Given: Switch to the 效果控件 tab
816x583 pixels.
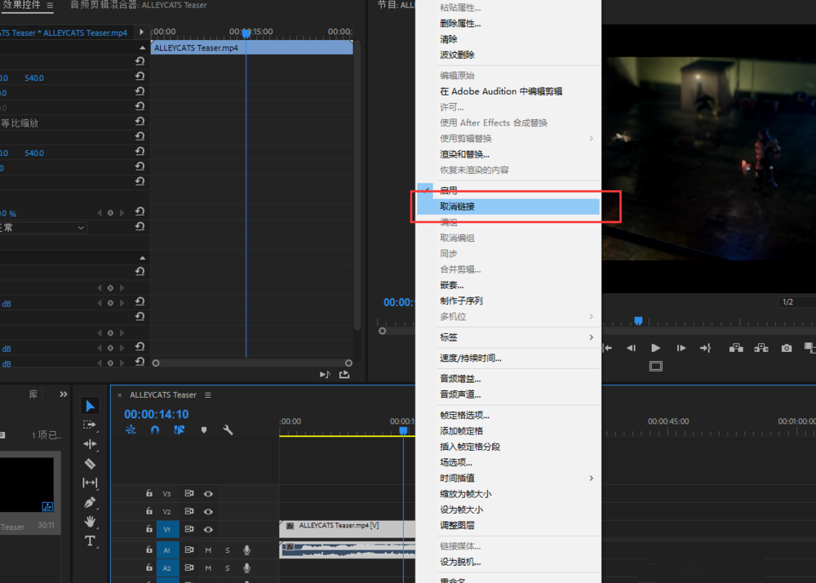Looking at the screenshot, I should [23, 7].
